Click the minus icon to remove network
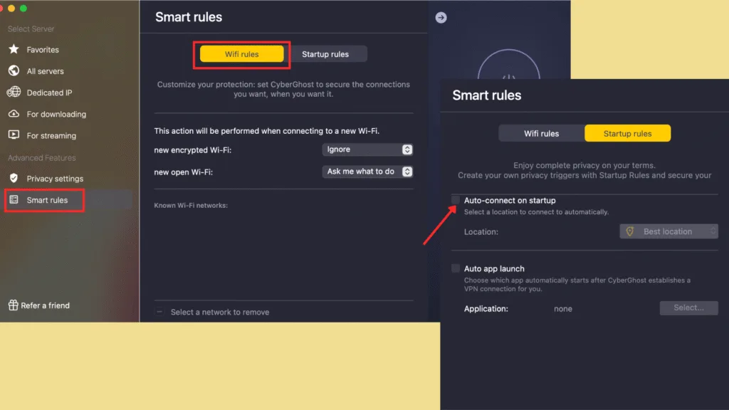 point(159,312)
